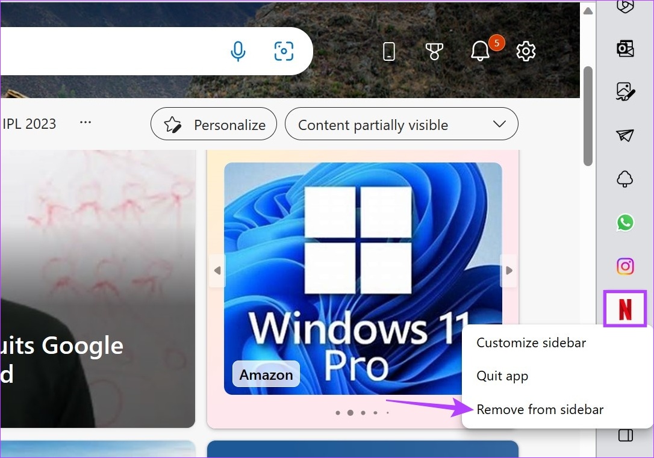Click the tree E-tree sidebar icon
Viewport: 654px width, 458px height.
coord(625,179)
